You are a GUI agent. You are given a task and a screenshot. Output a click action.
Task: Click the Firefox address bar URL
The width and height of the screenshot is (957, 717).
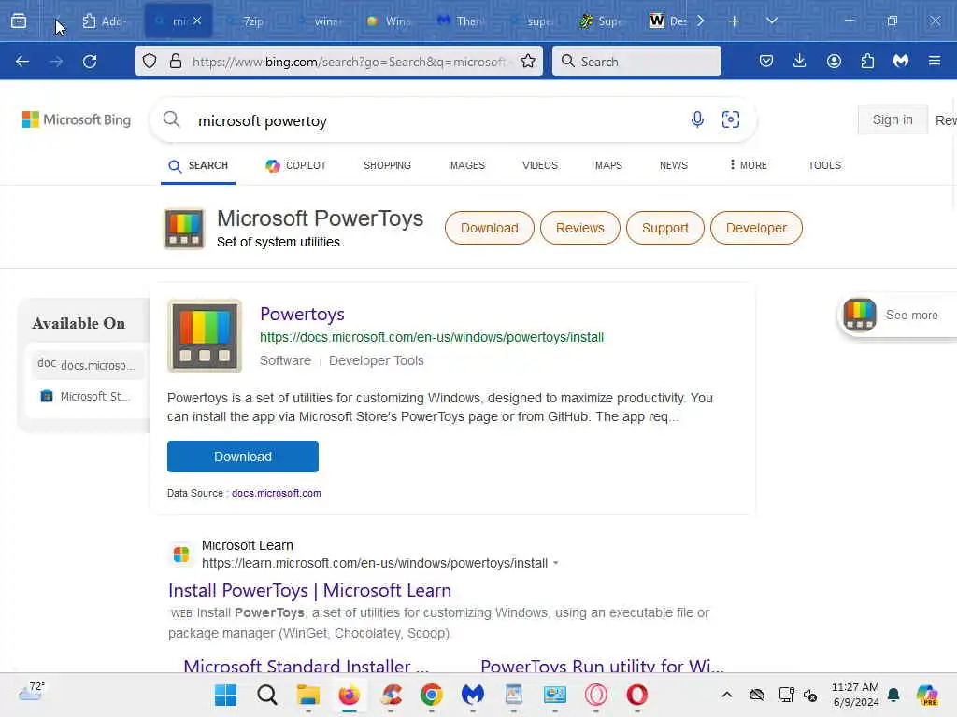pos(350,62)
